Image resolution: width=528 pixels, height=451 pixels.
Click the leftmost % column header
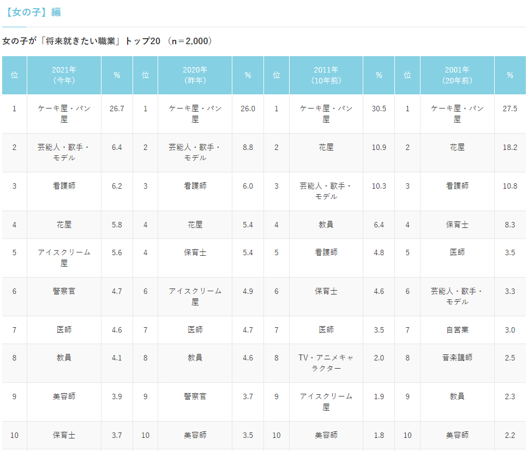[x=116, y=75]
